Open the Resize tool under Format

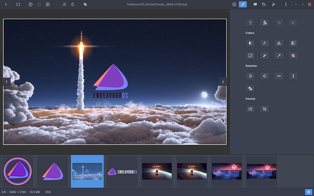click(250, 109)
